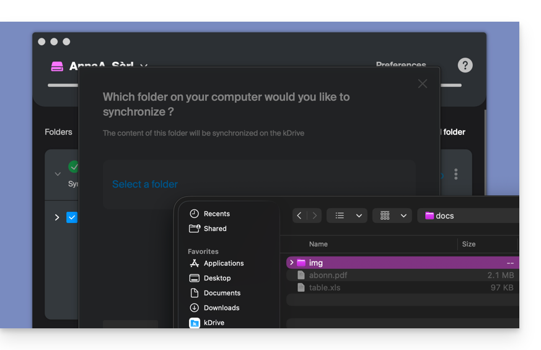541x350 pixels.
Task: Click the forward navigation arrow in file picker
Action: click(x=315, y=216)
